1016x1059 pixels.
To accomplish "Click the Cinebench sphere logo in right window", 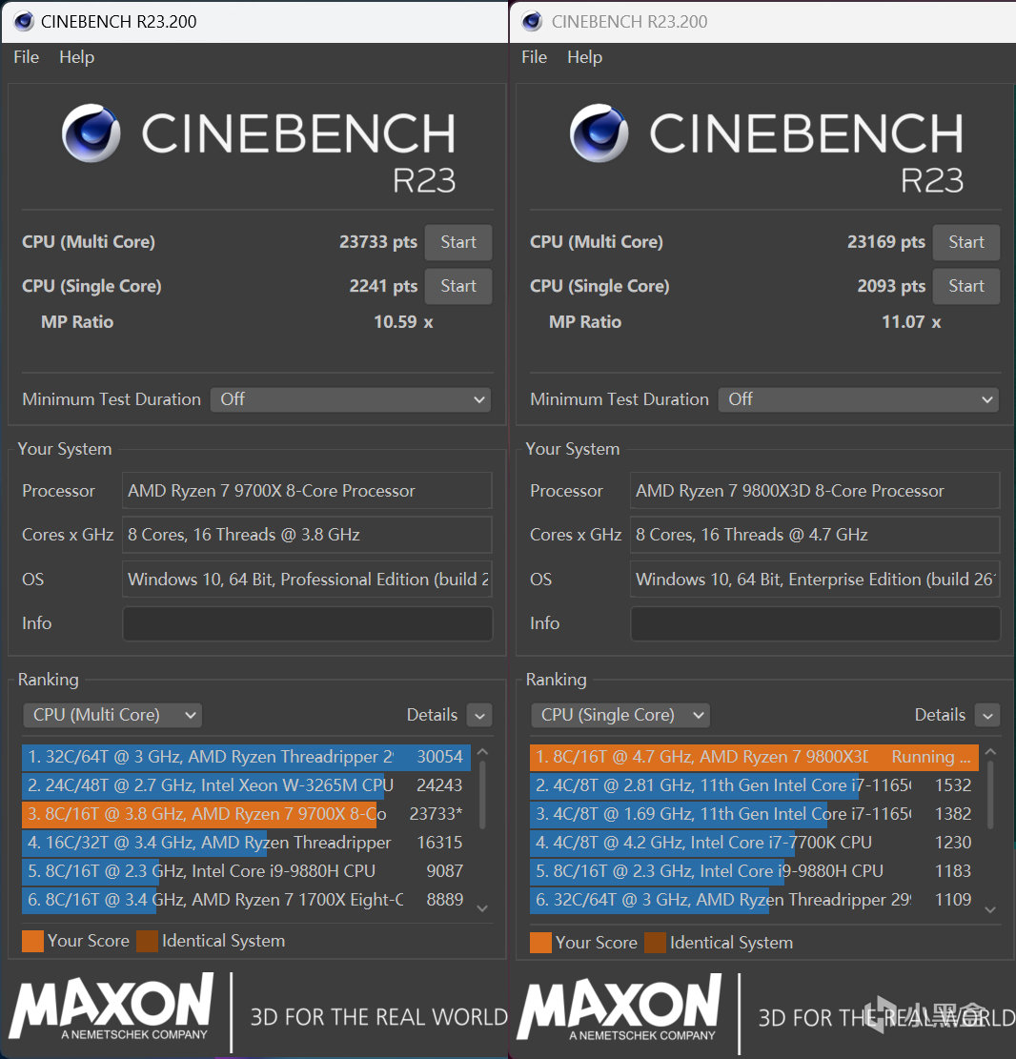I will tap(599, 133).
